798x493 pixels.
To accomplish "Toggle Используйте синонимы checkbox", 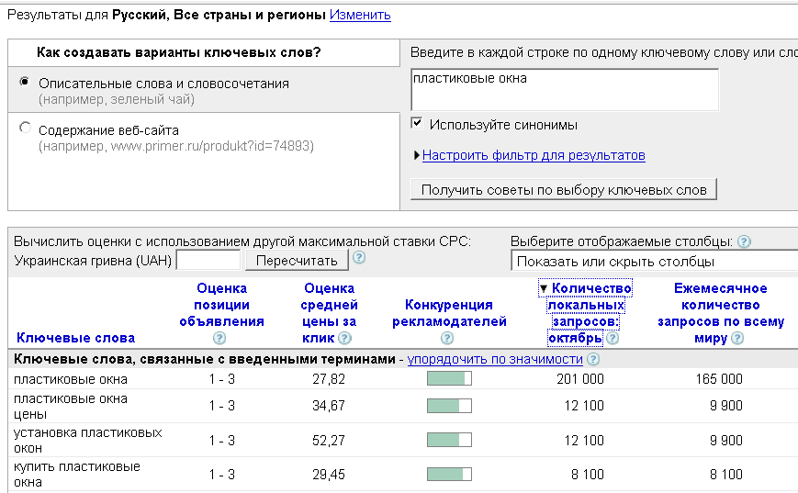I will tap(418, 124).
